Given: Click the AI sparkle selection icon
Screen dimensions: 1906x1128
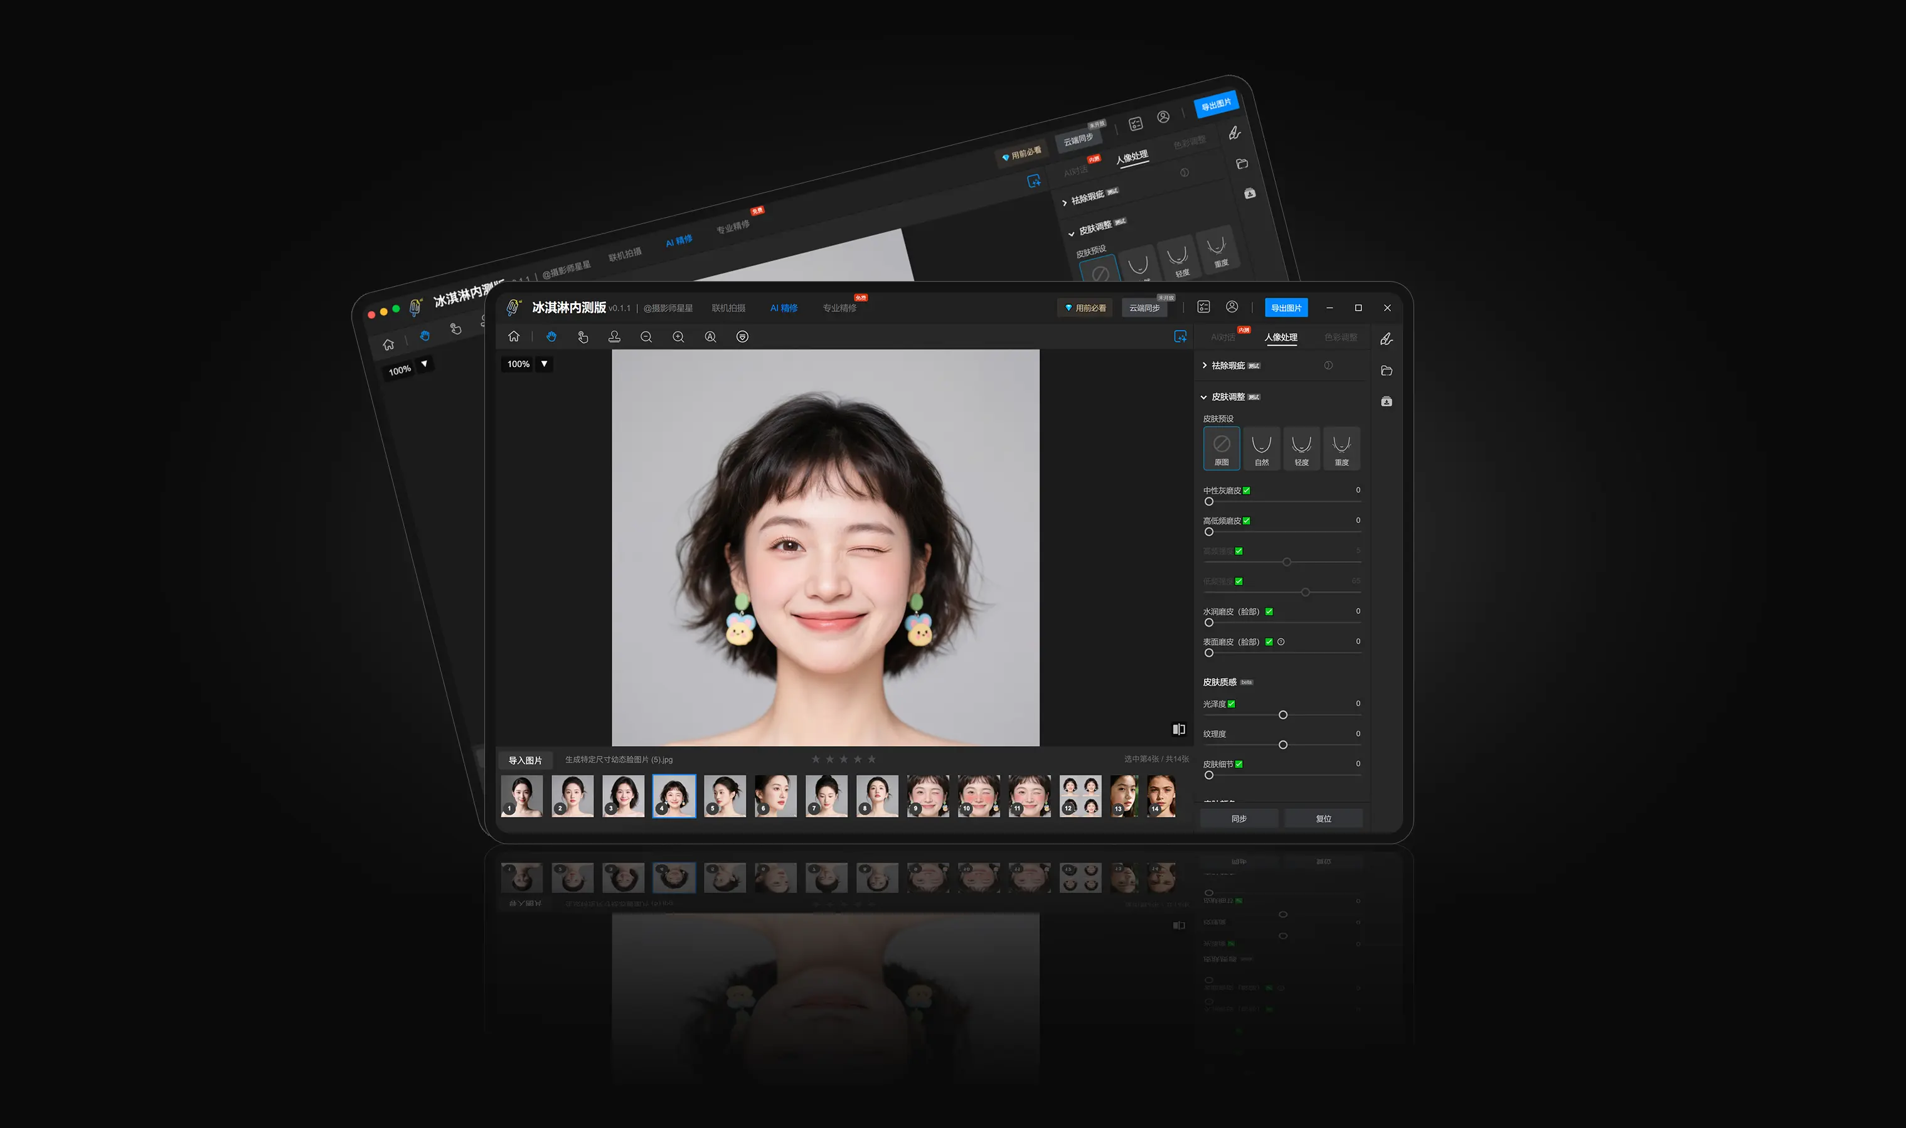Looking at the screenshot, I should (1180, 337).
